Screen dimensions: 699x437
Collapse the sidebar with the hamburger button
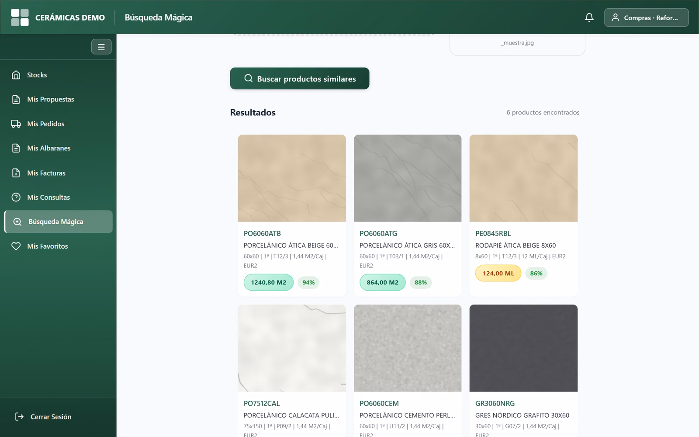[x=101, y=47]
